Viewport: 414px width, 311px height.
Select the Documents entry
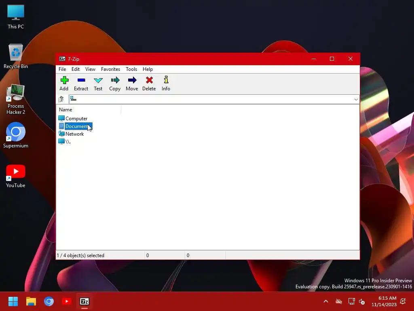pyautogui.click(x=75, y=126)
